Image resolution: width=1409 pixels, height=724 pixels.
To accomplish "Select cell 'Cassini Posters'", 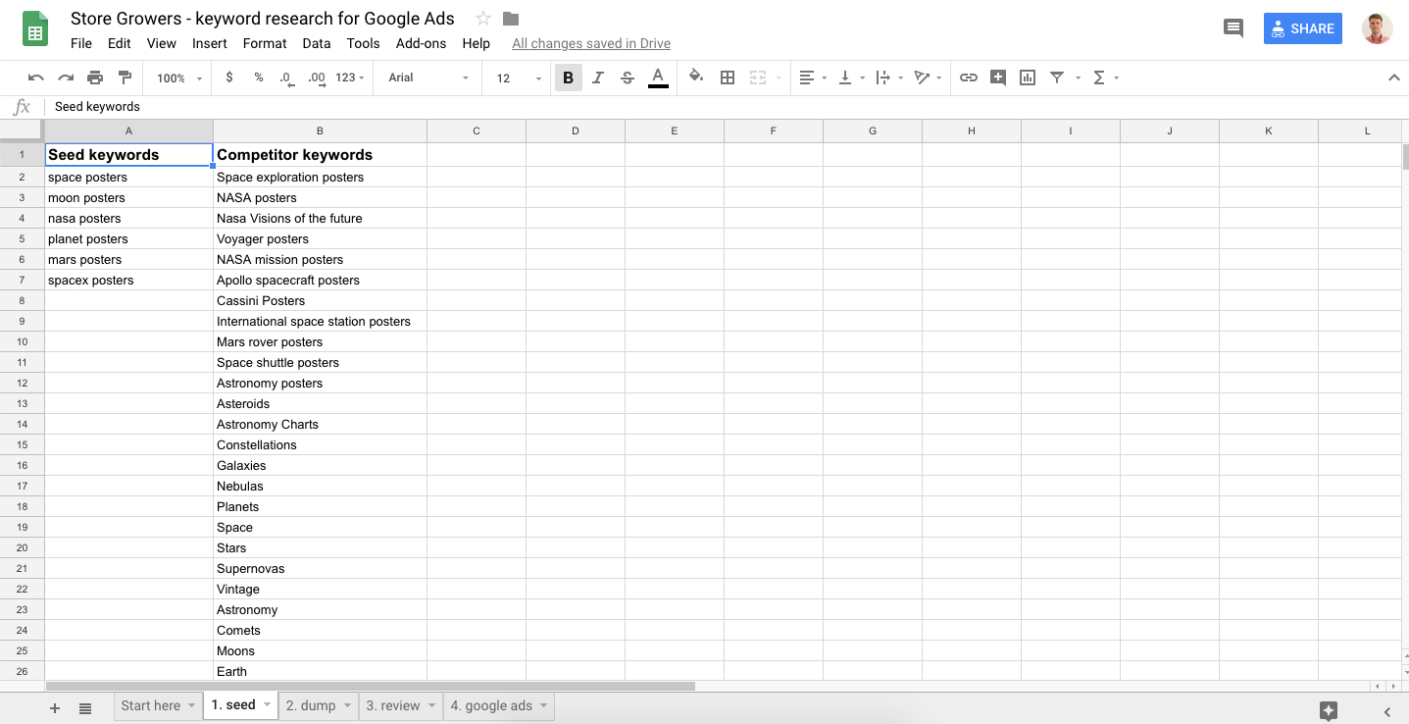I will tap(320, 301).
